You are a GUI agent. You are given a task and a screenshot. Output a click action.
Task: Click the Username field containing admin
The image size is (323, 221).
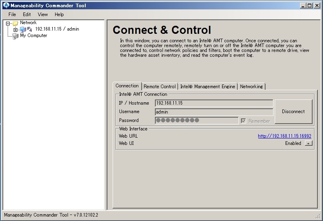pos(214,112)
